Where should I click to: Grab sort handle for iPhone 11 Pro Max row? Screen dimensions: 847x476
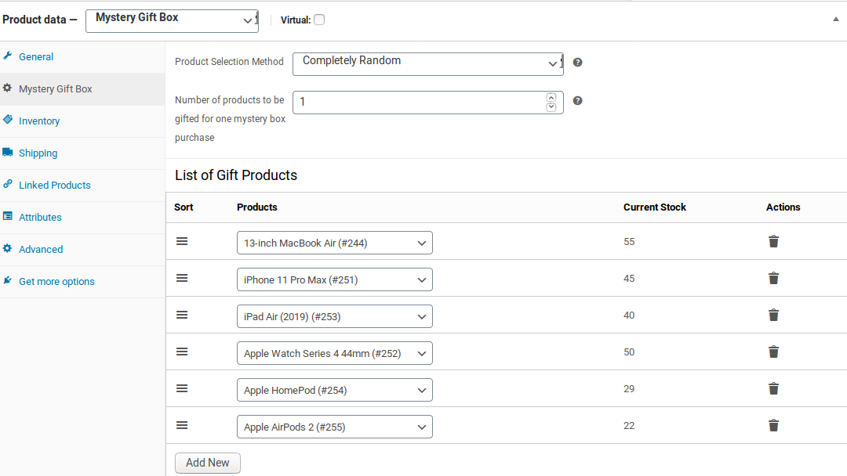click(182, 278)
